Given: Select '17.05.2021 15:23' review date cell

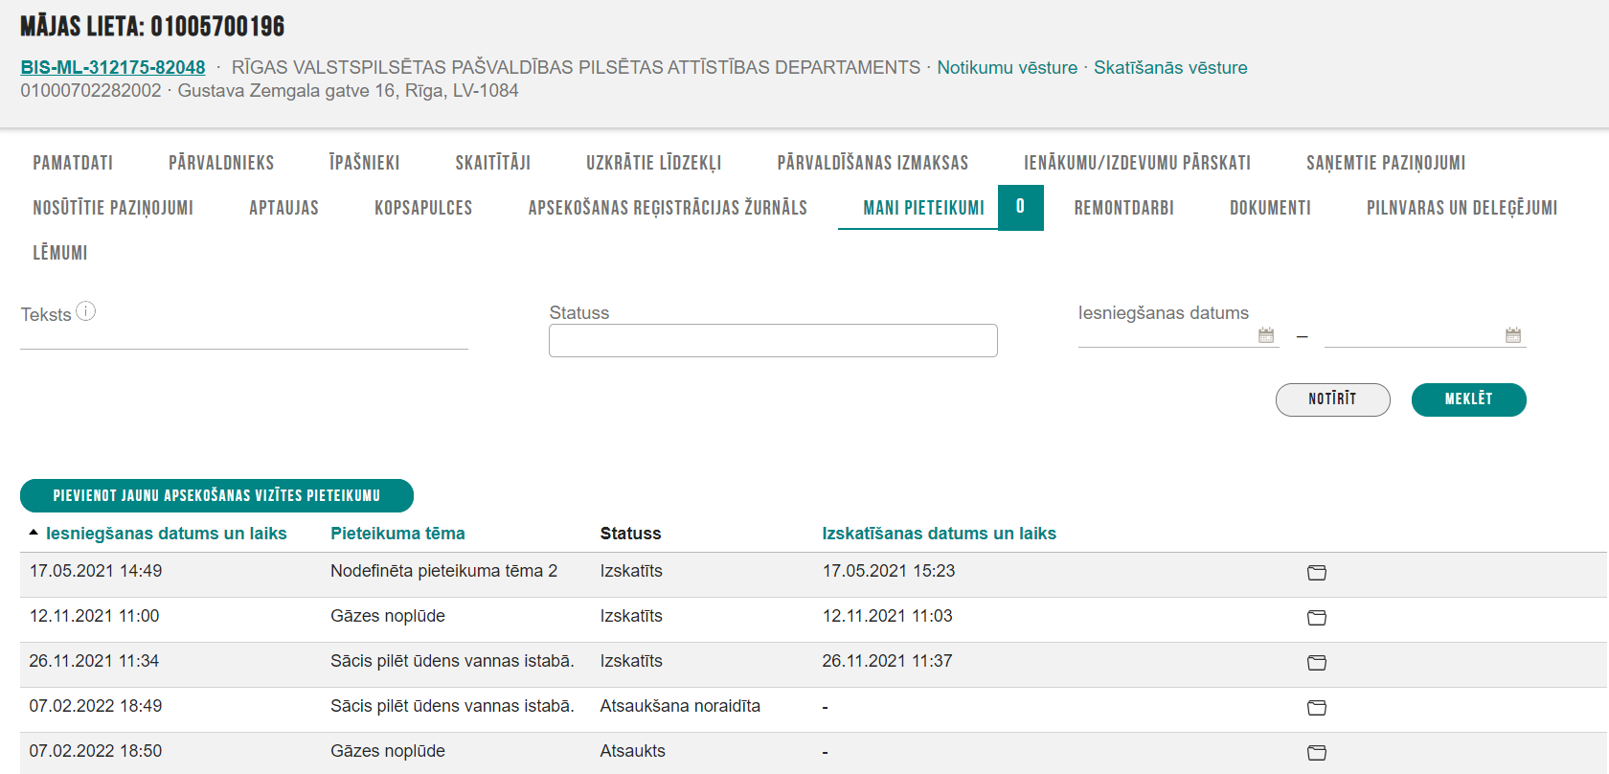Looking at the screenshot, I should pyautogui.click(x=889, y=571).
